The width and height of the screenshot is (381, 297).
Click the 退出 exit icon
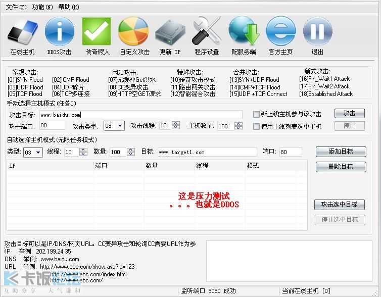[317, 32]
